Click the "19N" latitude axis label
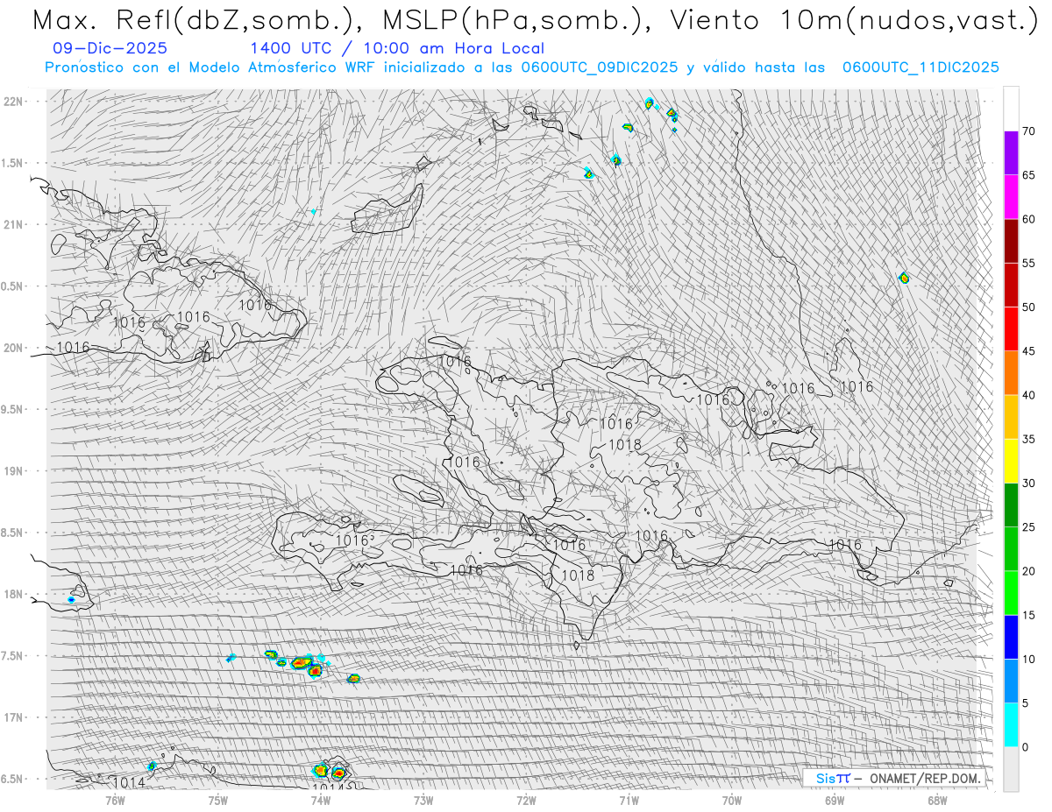This screenshot has width=1052, height=812. point(14,470)
